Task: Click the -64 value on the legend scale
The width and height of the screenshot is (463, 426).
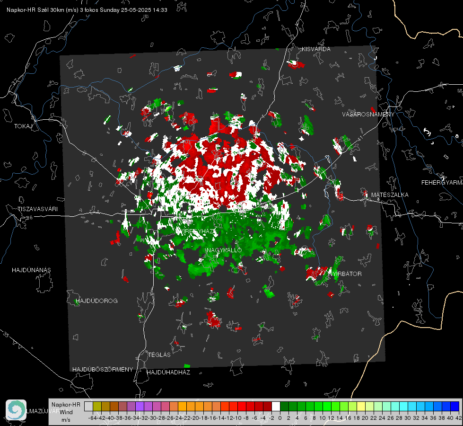Action: coord(93,418)
